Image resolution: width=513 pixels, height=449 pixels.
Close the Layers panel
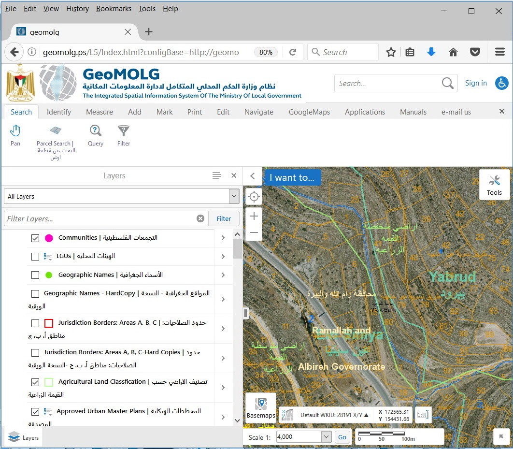pos(234,175)
